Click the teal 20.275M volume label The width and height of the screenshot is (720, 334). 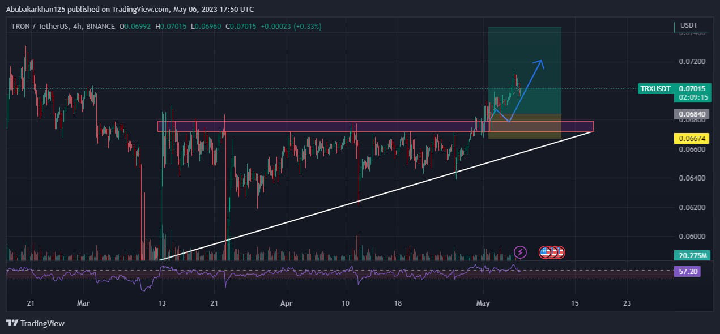(x=691, y=256)
